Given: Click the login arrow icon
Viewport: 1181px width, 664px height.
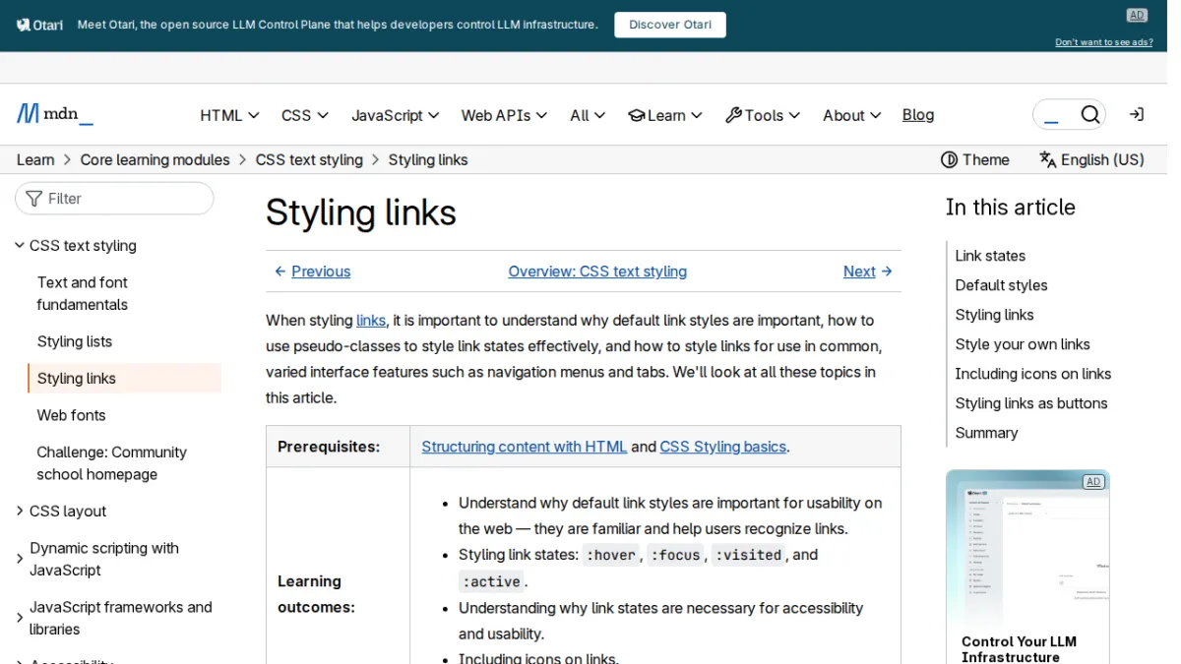Looking at the screenshot, I should tap(1136, 115).
